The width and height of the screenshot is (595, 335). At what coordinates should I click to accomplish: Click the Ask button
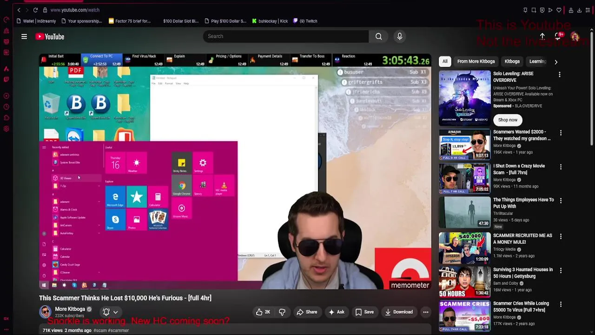pos(336,312)
